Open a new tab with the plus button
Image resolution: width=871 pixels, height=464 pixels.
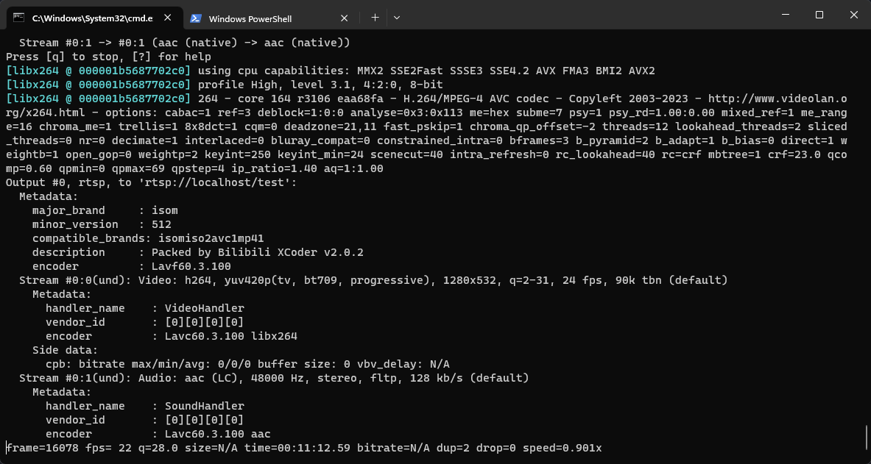click(375, 18)
